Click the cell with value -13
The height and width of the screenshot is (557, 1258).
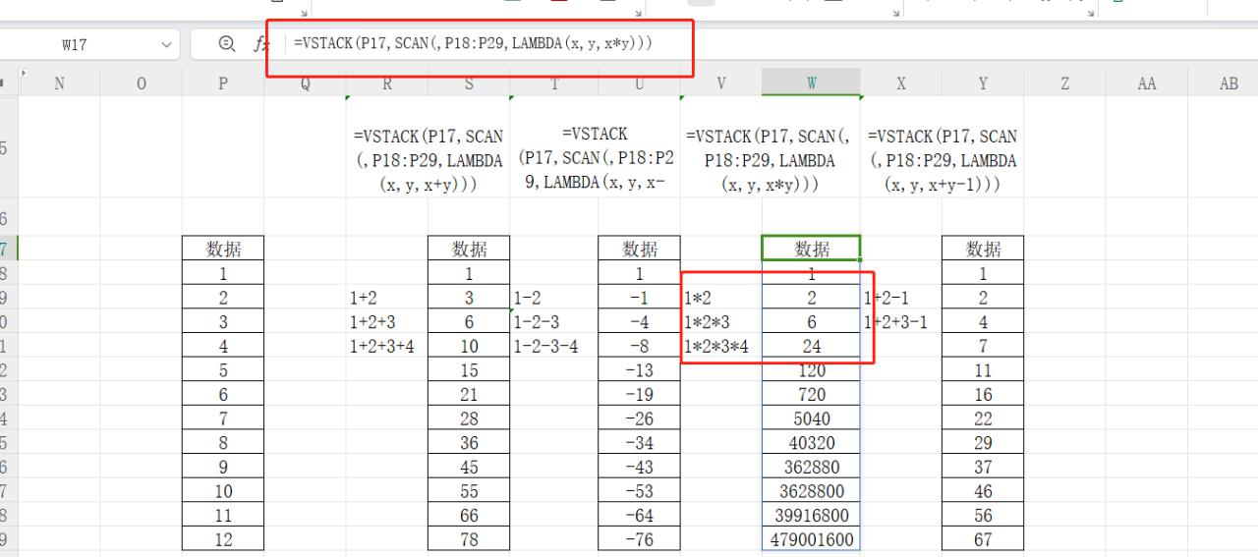pyautogui.click(x=639, y=370)
